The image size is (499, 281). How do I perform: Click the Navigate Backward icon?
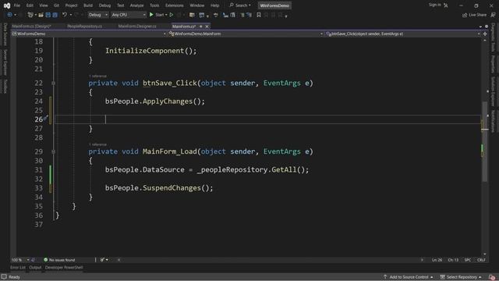[x=9, y=15]
